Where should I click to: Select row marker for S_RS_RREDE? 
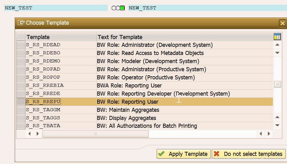(21, 94)
